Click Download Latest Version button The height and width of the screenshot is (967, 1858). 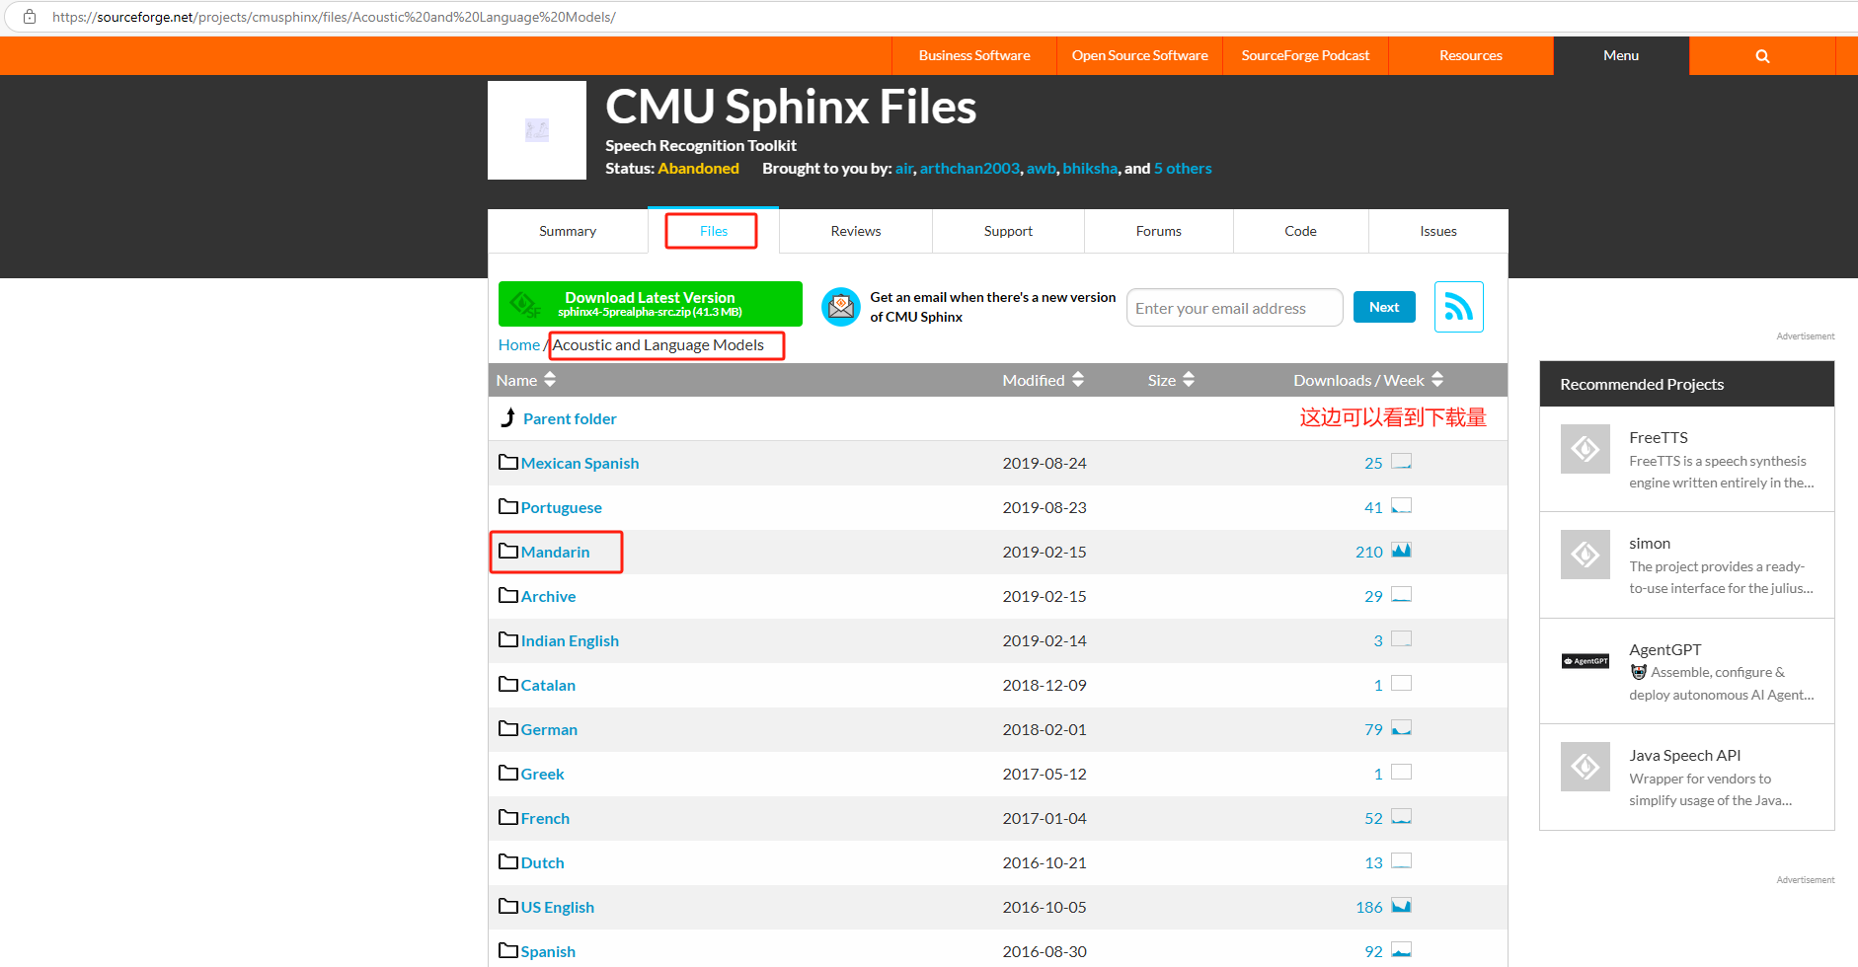[x=651, y=304]
